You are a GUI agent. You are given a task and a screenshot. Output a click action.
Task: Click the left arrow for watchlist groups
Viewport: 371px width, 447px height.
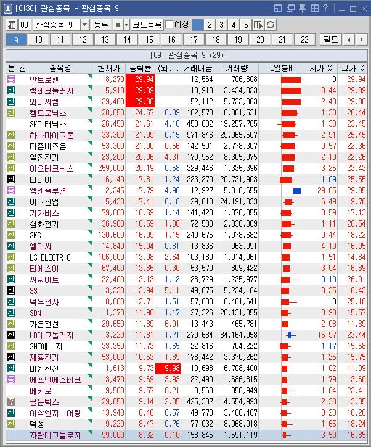(349, 40)
